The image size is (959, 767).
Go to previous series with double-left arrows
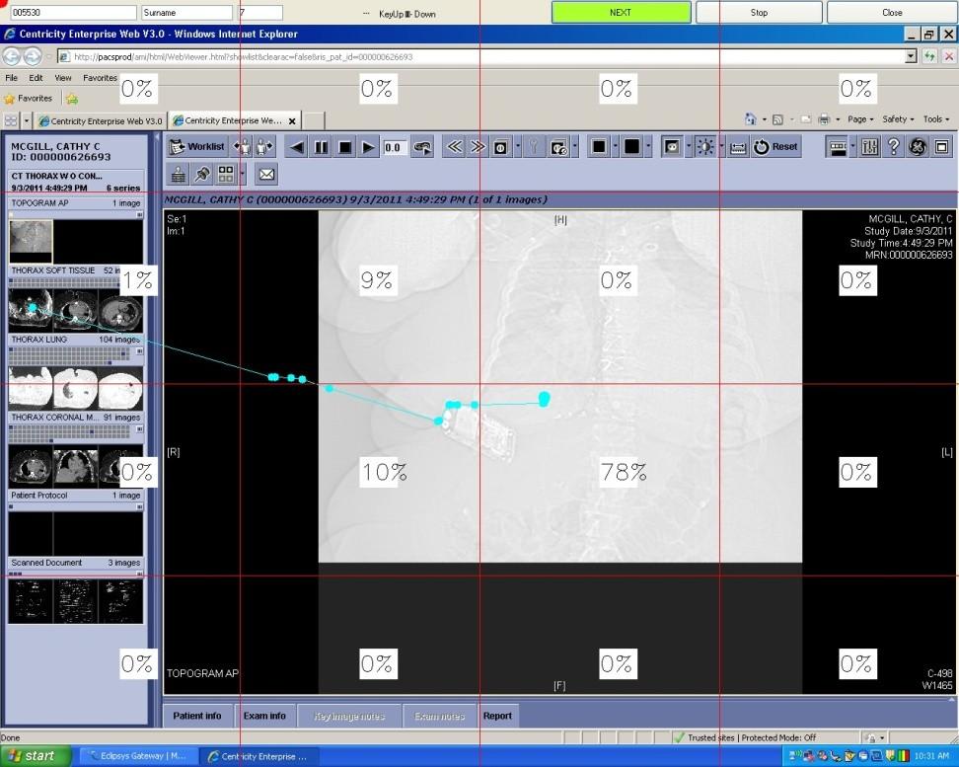coord(455,147)
